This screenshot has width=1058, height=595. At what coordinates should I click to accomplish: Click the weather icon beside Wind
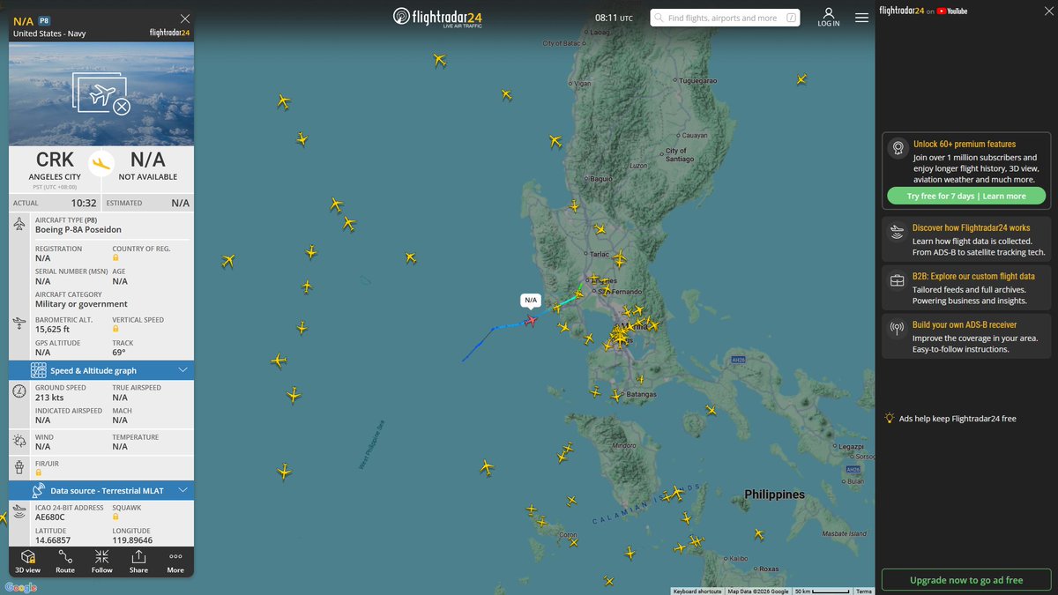coord(19,441)
